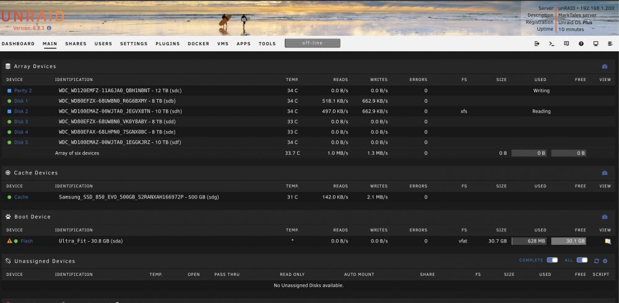619x303 pixels.
Task: Open the Disk 1 device link
Action: pos(21,101)
